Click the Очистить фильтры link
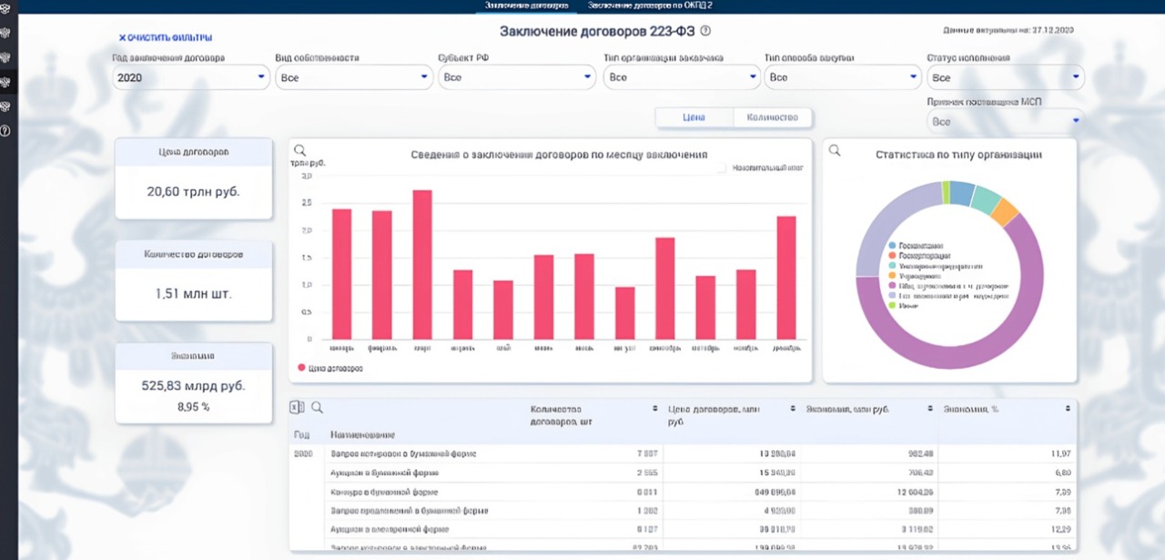The height and width of the screenshot is (560, 1165). [x=166, y=37]
